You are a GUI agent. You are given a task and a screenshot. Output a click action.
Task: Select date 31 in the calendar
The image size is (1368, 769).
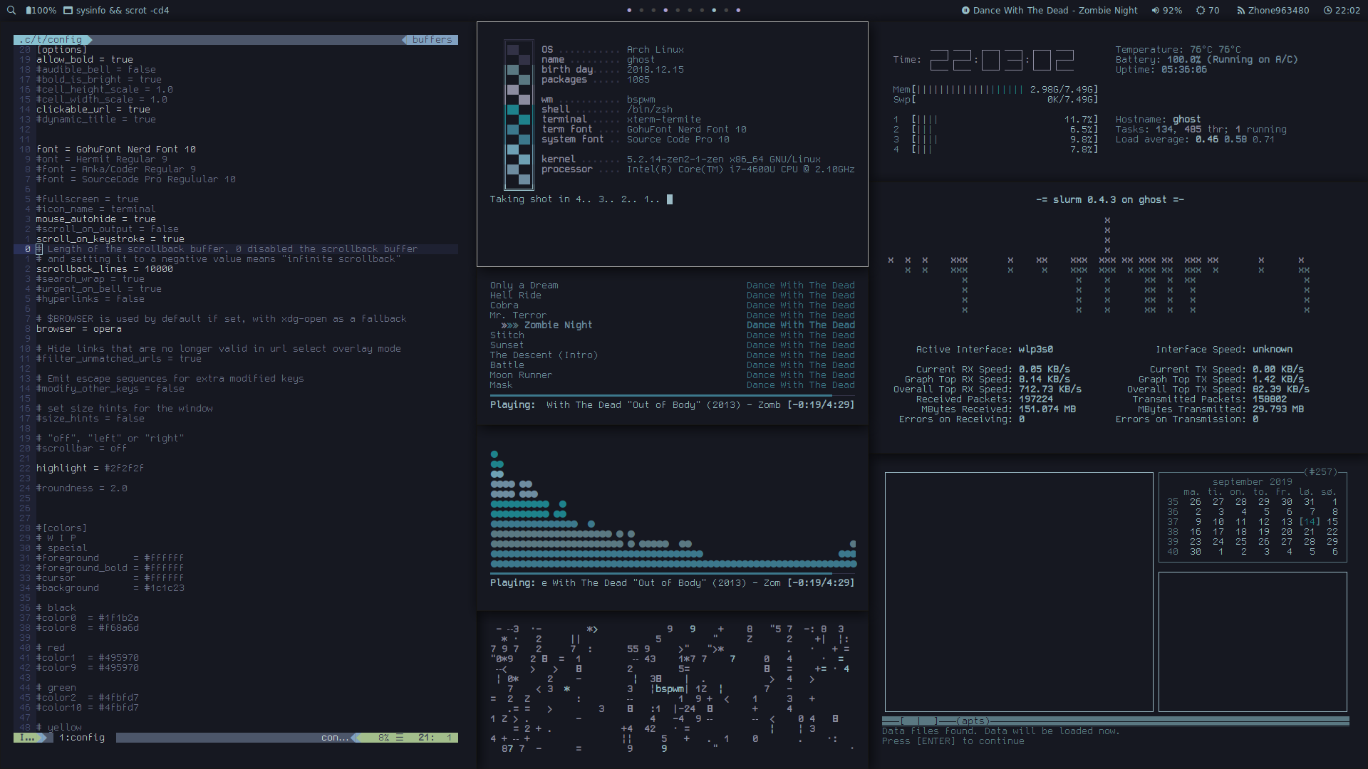click(x=1309, y=502)
